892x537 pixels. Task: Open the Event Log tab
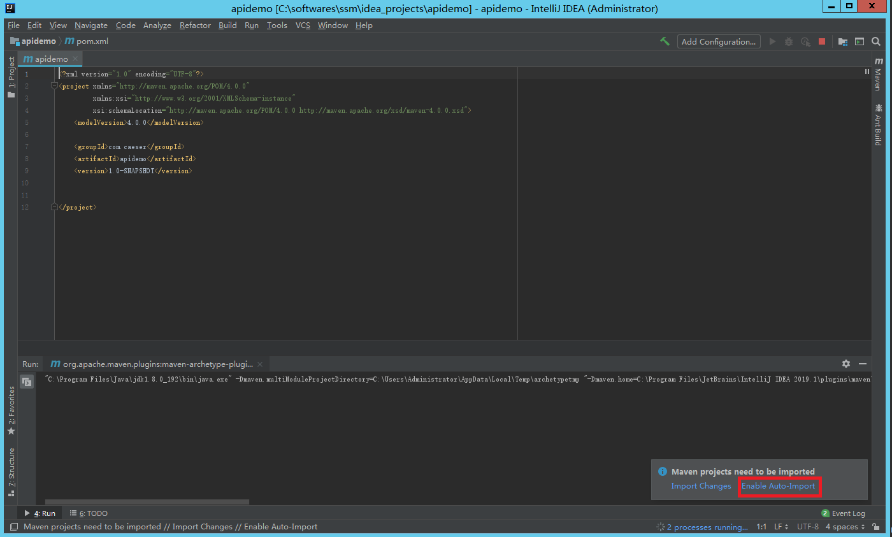pyautogui.click(x=843, y=513)
